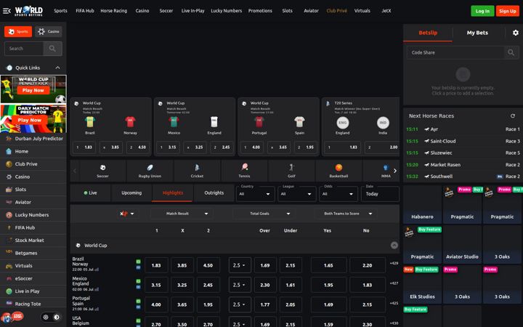
Task: Open betslip settings gear
Action: coord(515,33)
